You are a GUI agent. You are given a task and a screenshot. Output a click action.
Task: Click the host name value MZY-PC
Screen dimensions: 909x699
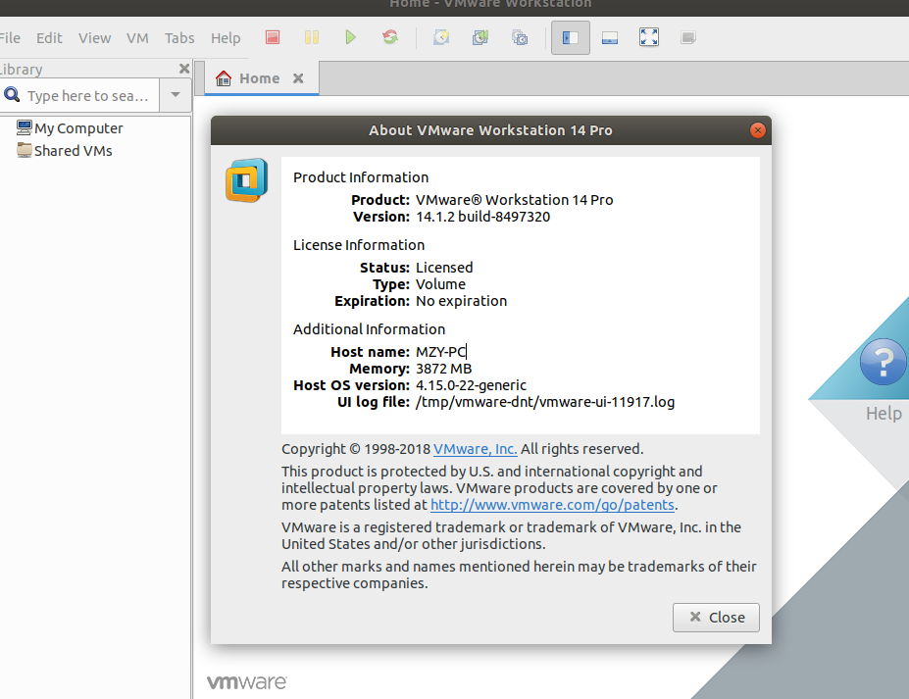tap(440, 352)
